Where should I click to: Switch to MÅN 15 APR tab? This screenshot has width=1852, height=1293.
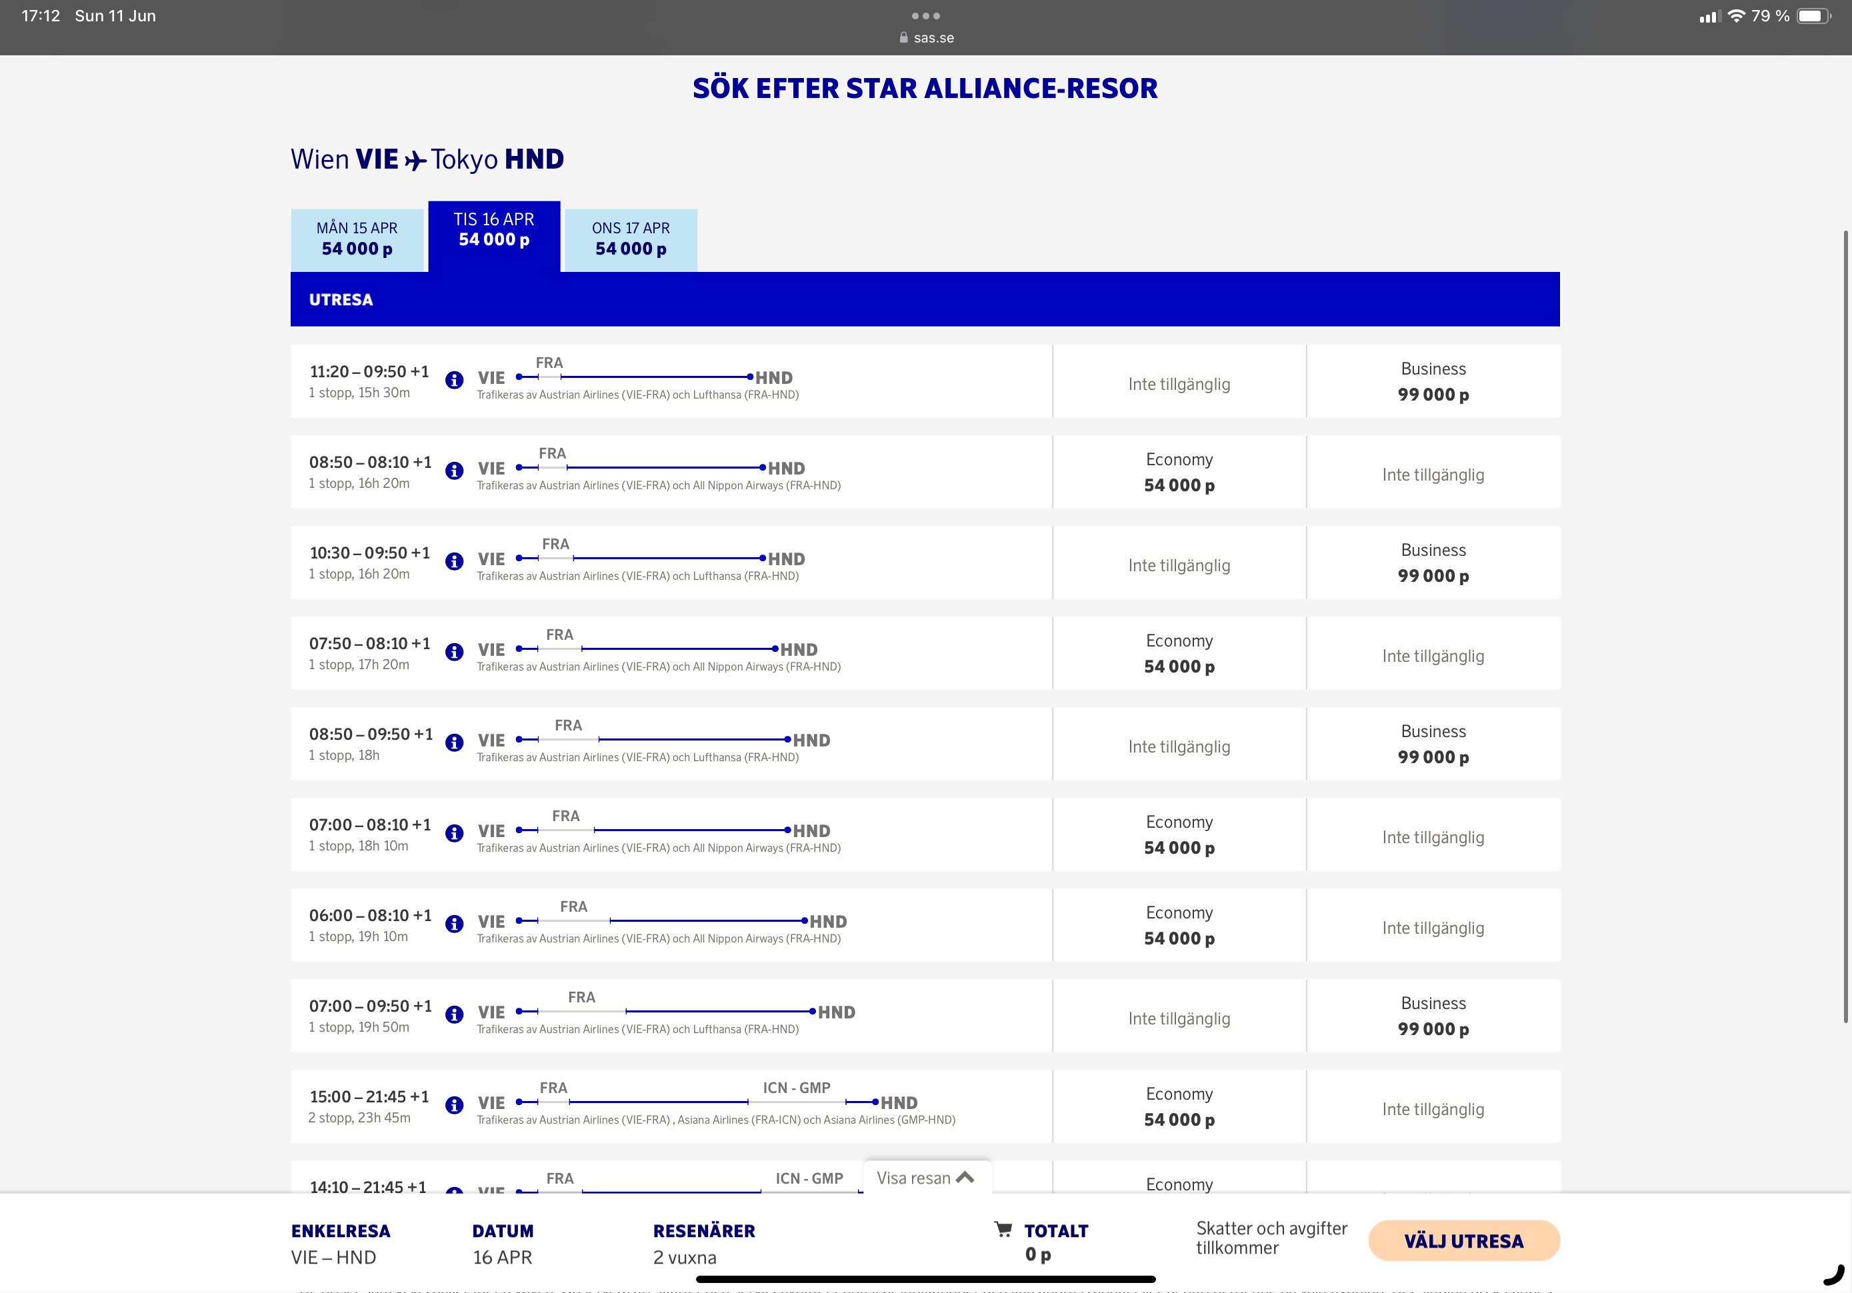(357, 239)
